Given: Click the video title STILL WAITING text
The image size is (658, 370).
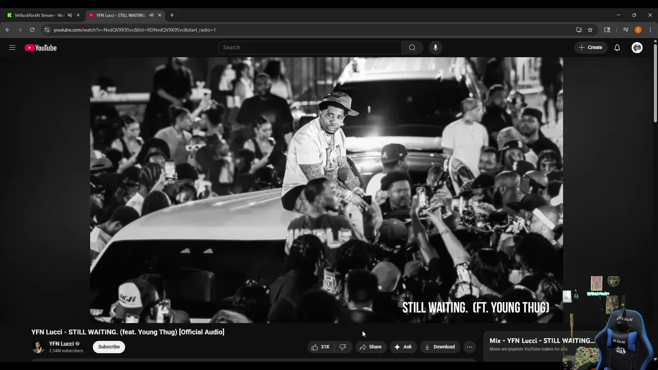Looking at the screenshot, I should tap(128, 332).
